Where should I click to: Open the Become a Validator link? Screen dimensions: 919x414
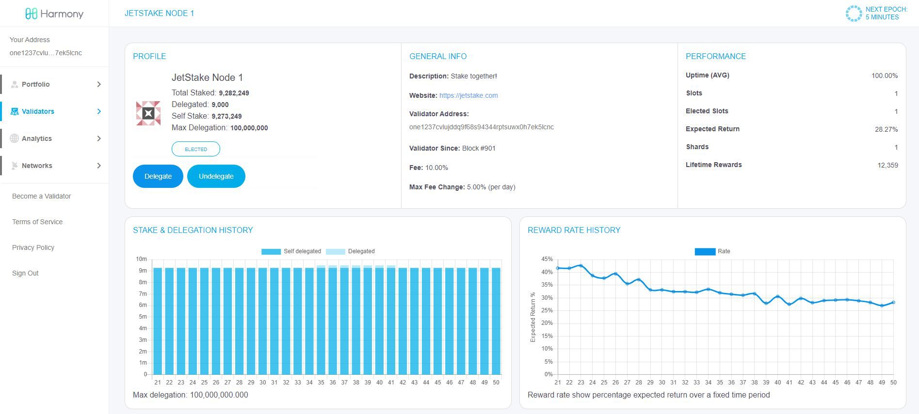[x=41, y=196]
